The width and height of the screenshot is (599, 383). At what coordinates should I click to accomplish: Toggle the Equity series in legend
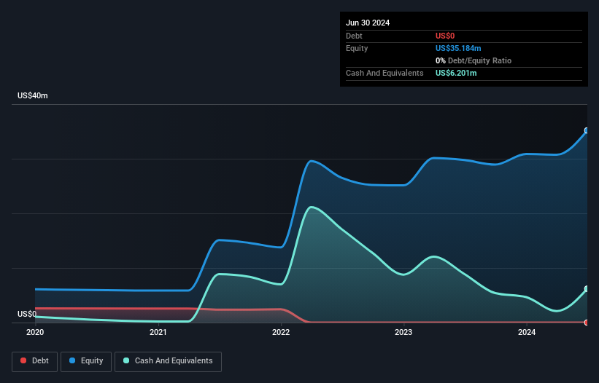(x=86, y=361)
